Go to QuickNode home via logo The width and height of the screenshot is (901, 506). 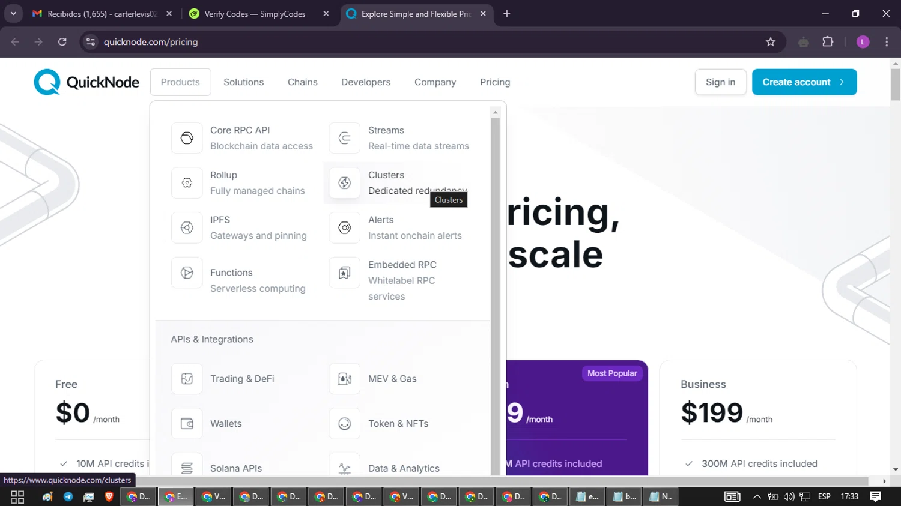(86, 82)
